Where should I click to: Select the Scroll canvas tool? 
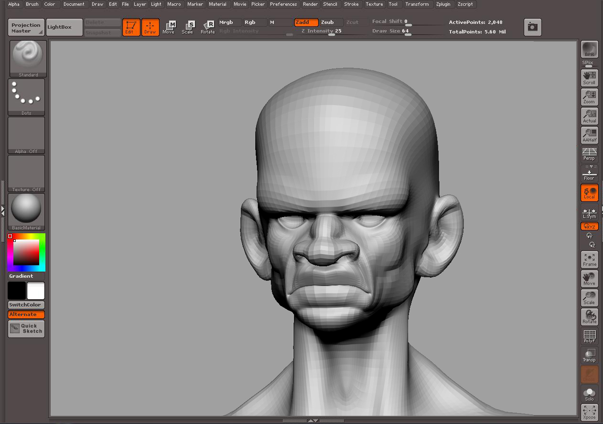coord(589,77)
